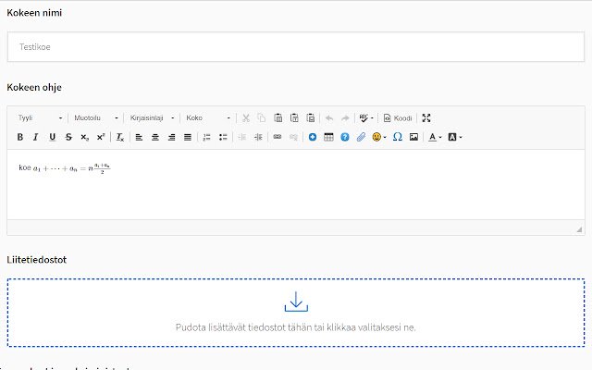The width and height of the screenshot is (592, 370).
Task: Toggle underline formatting
Action: [53, 137]
